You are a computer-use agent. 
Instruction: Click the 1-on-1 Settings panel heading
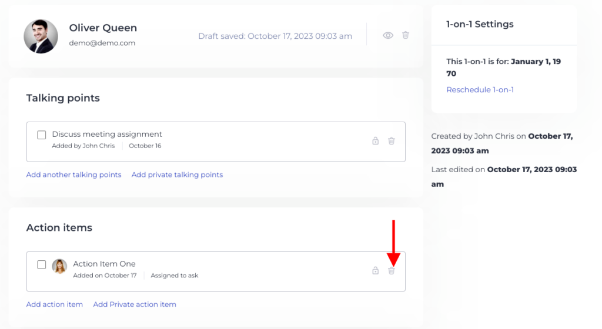click(x=480, y=24)
